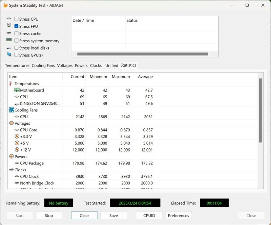
Task: Open the Statistics tab
Action: coord(128,65)
